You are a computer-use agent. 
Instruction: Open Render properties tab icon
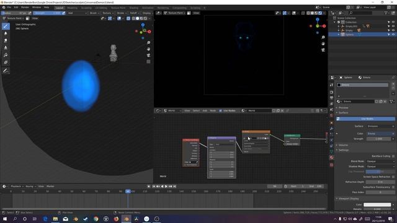click(x=331, y=92)
